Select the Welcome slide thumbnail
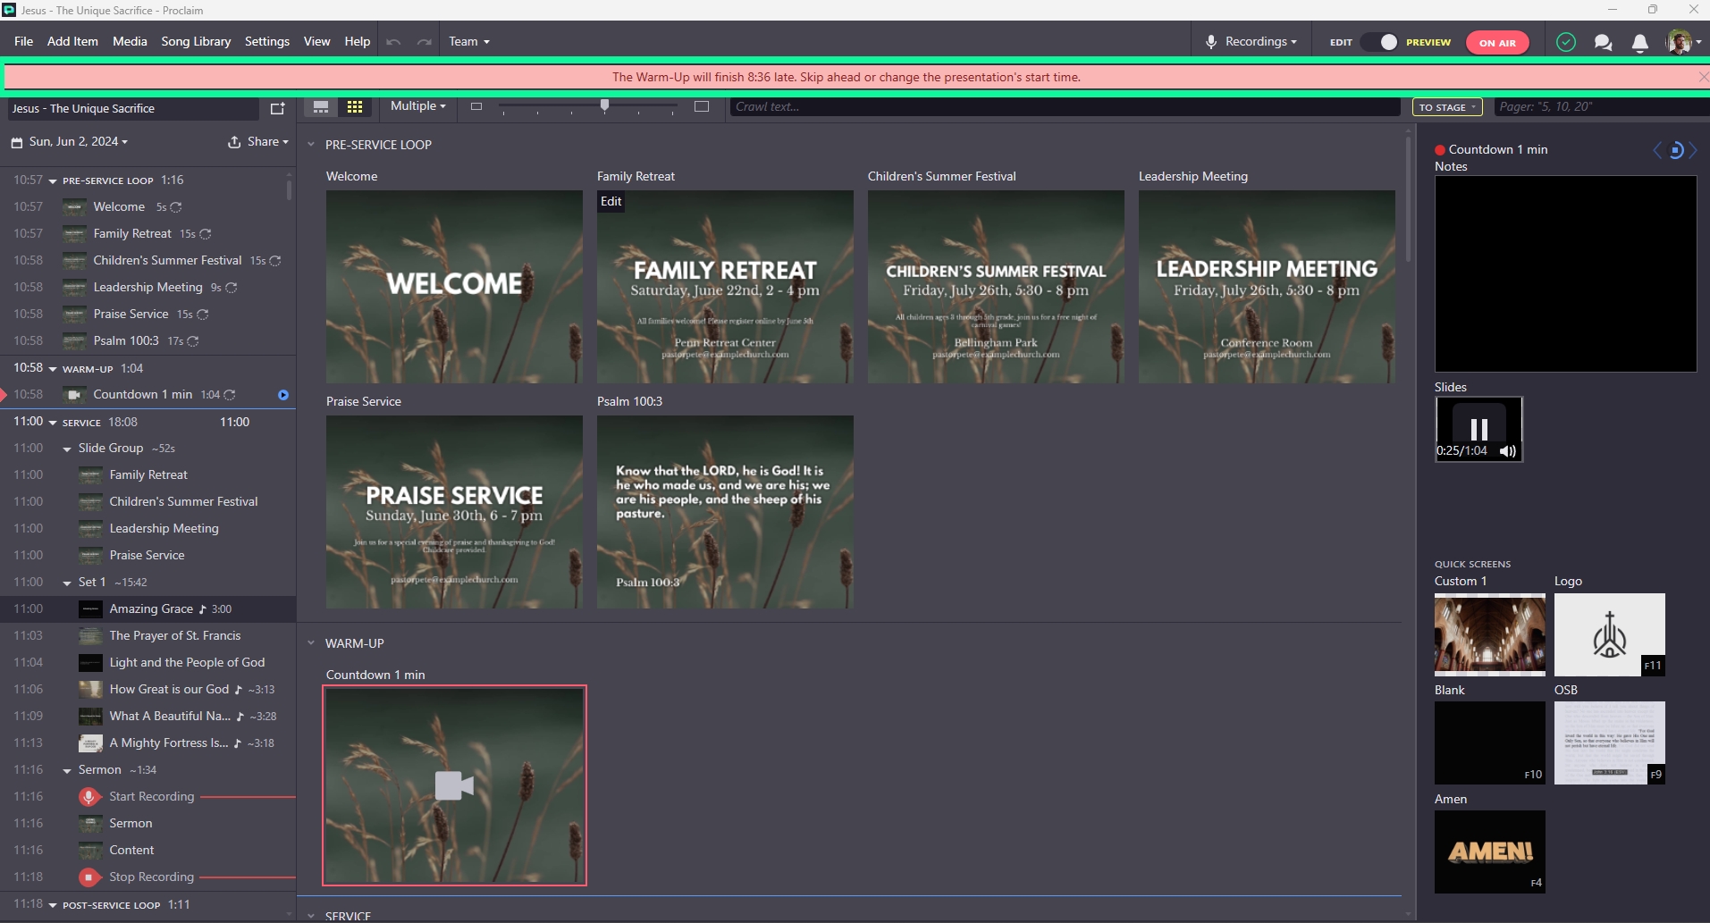 click(454, 287)
